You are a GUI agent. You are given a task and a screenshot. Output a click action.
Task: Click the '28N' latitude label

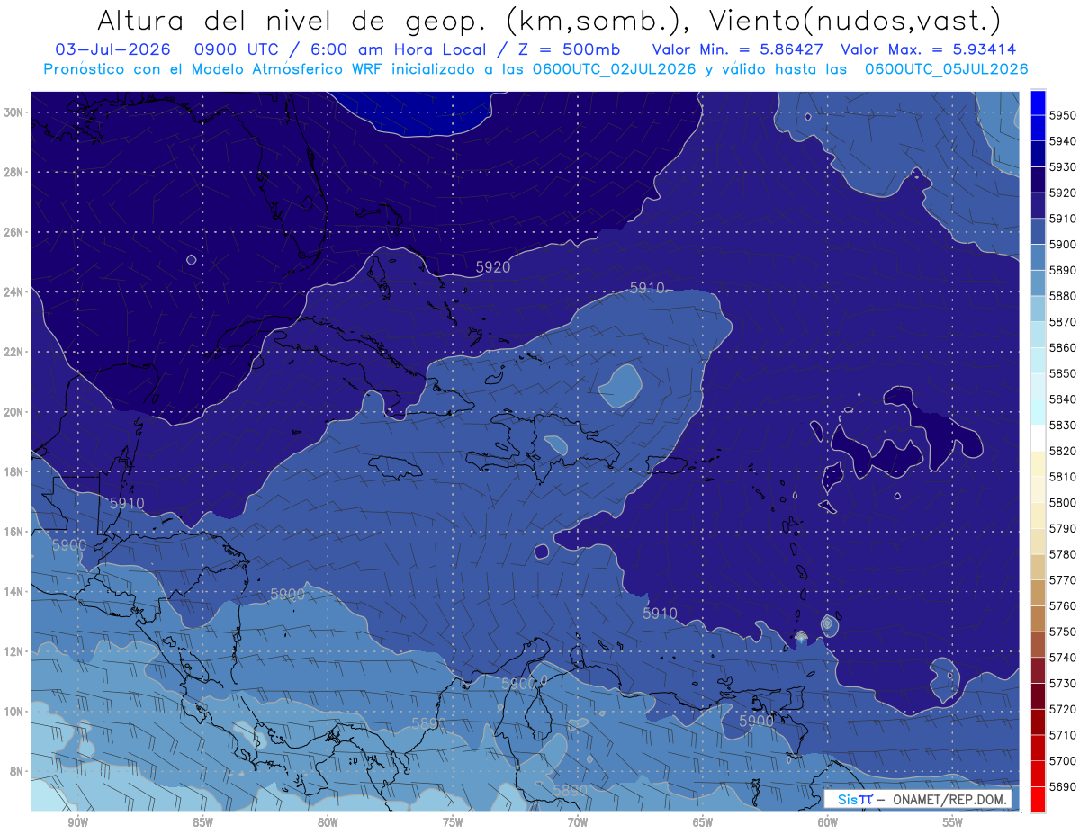tap(13, 172)
